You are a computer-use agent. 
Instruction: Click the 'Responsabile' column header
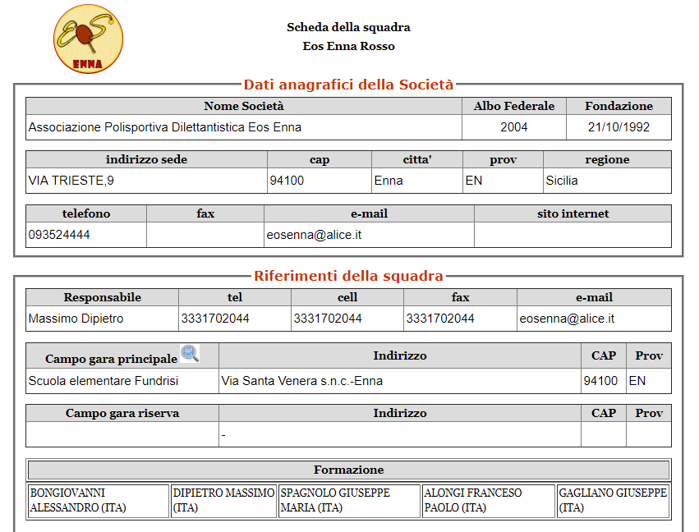click(103, 297)
